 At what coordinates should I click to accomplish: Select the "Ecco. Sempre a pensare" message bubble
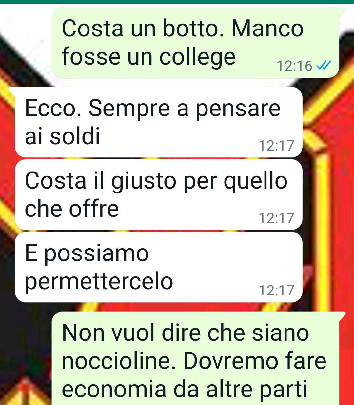tap(159, 122)
